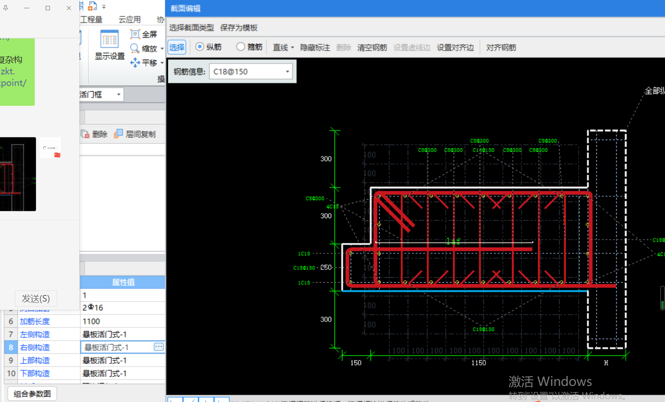Click the new-document icon in quick access bar
The width and height of the screenshot is (665, 402).
(x=93, y=6)
